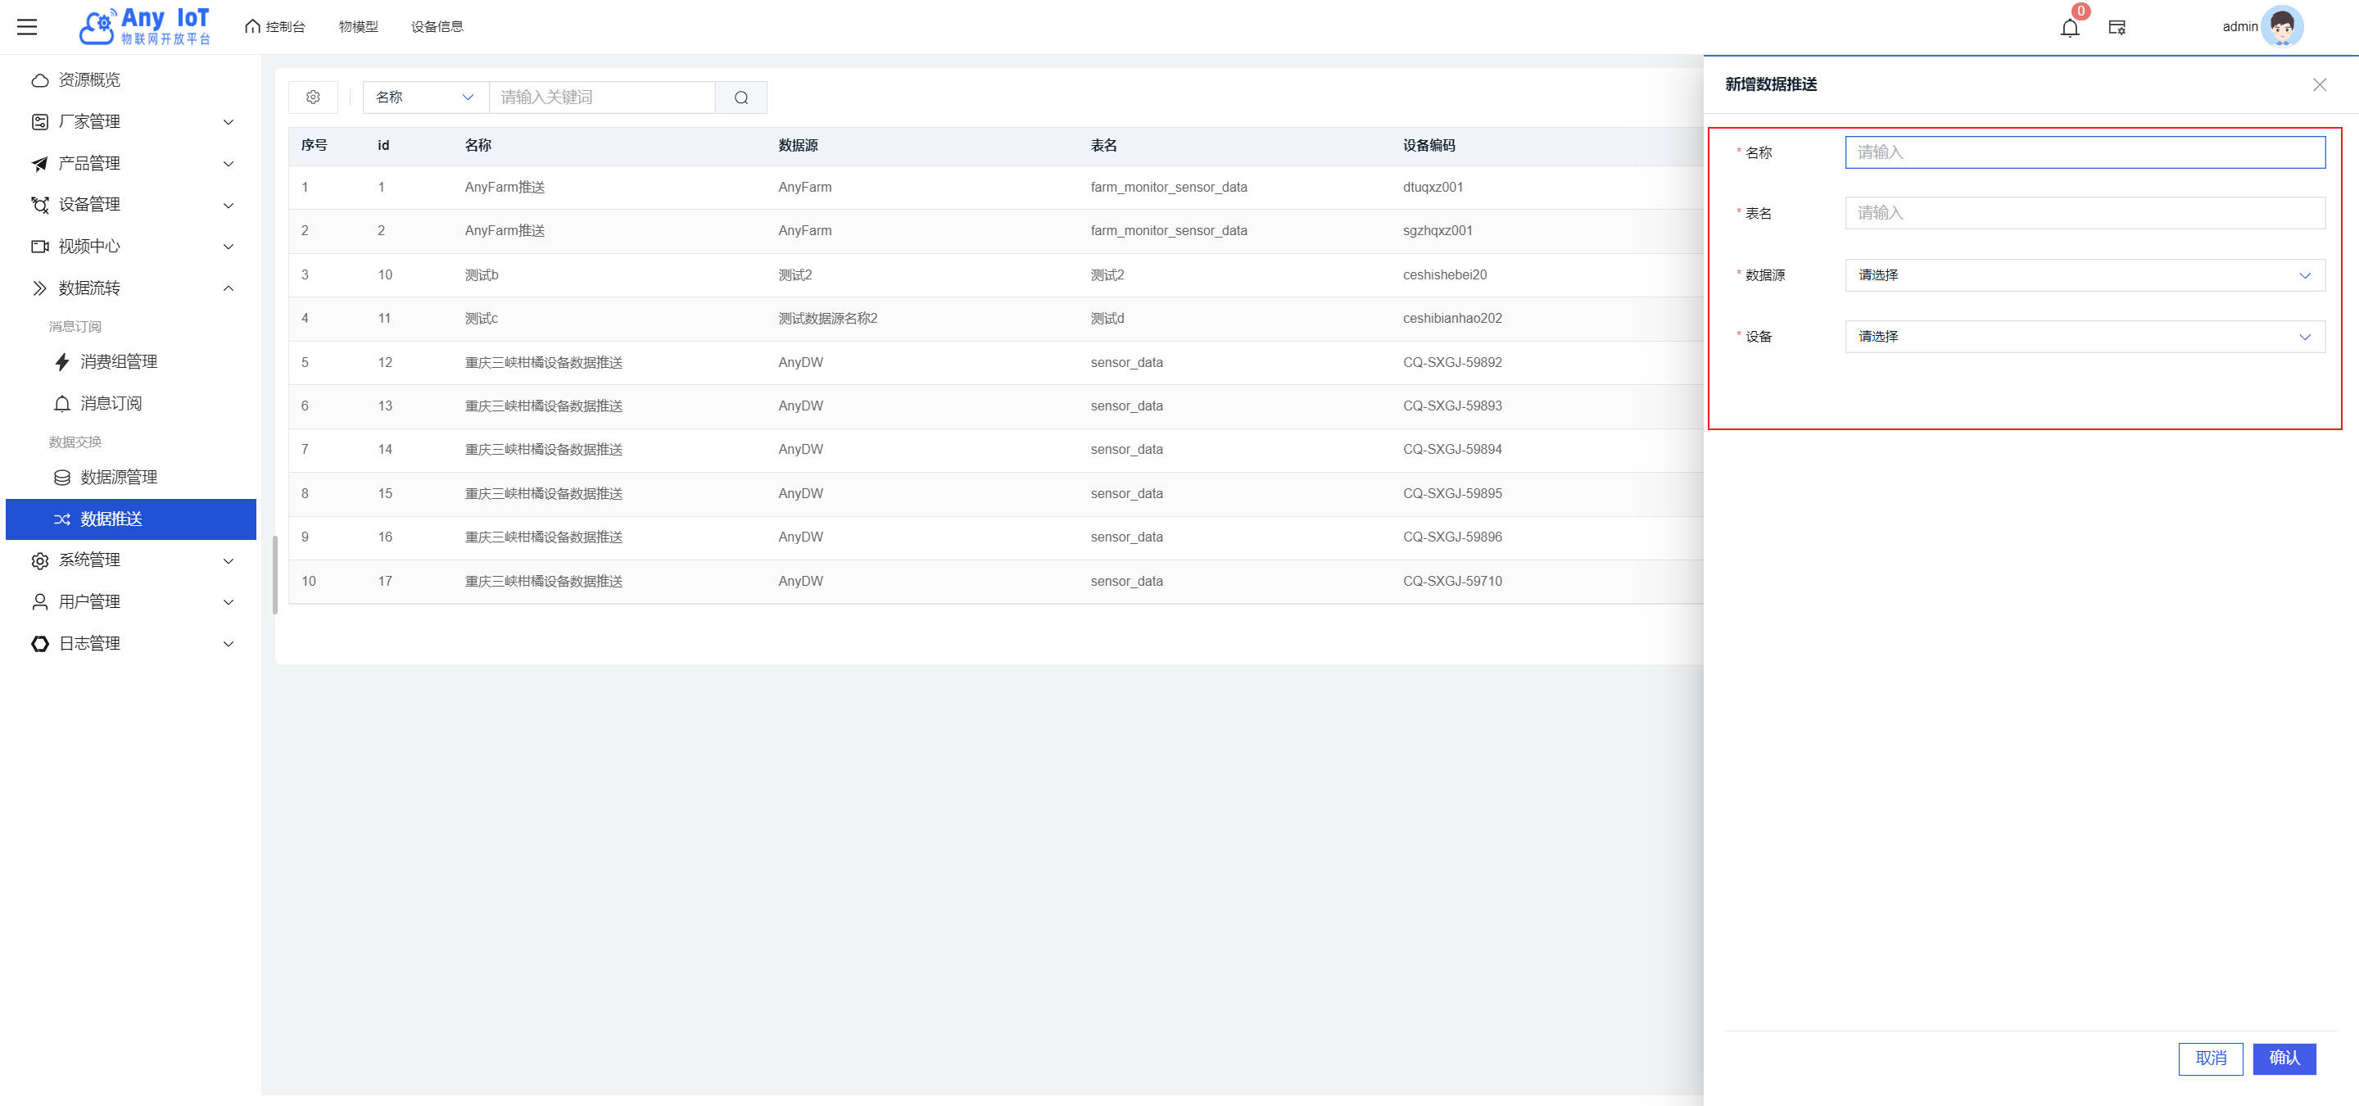Click the hamburger menu collapse icon
This screenshot has height=1106, width=2359.
coord(28,26)
